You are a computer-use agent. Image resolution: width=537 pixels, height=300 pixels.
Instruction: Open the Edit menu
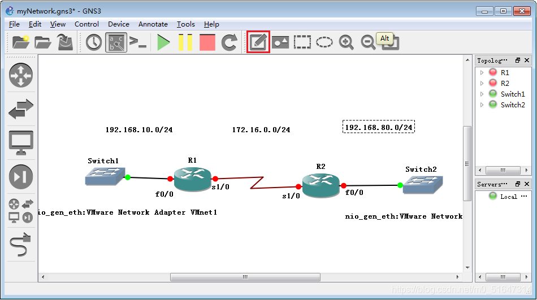coord(35,24)
